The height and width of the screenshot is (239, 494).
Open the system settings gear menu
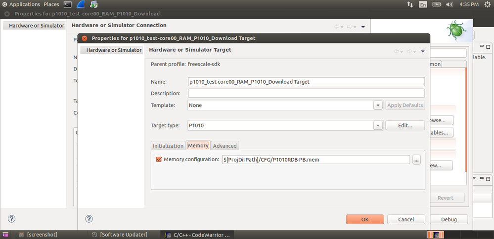487,4
